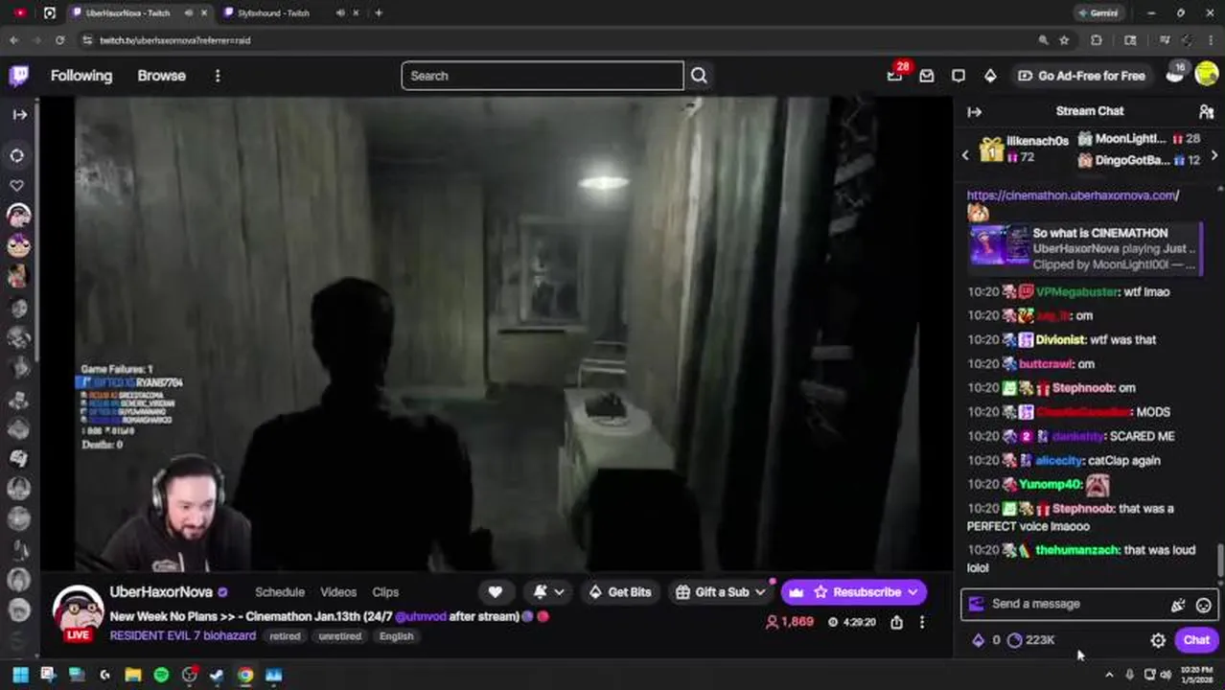Open the stream more-options vertical dots
The image size is (1225, 690).
(922, 622)
